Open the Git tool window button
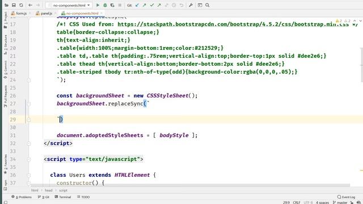The image size is (363, 204). coord(44,197)
